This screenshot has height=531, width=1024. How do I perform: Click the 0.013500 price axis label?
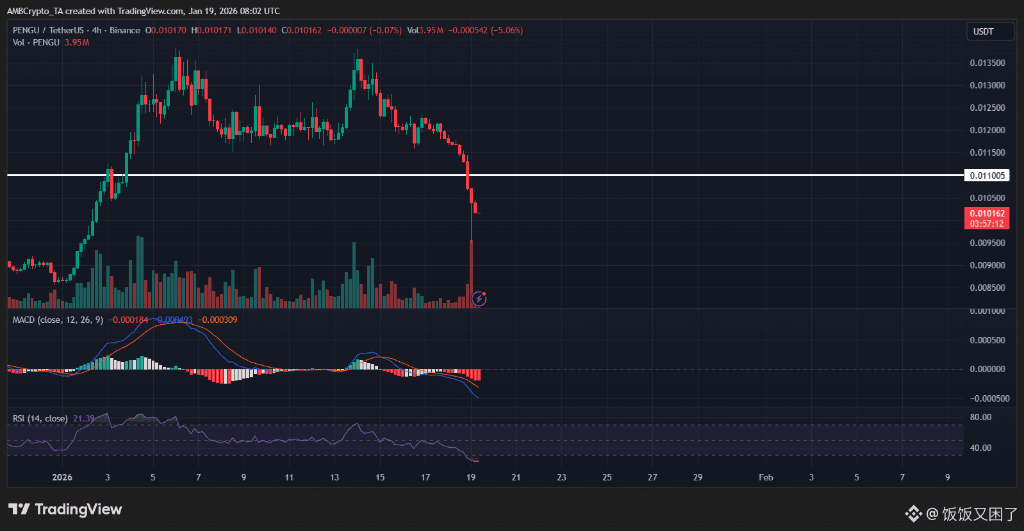pos(987,63)
